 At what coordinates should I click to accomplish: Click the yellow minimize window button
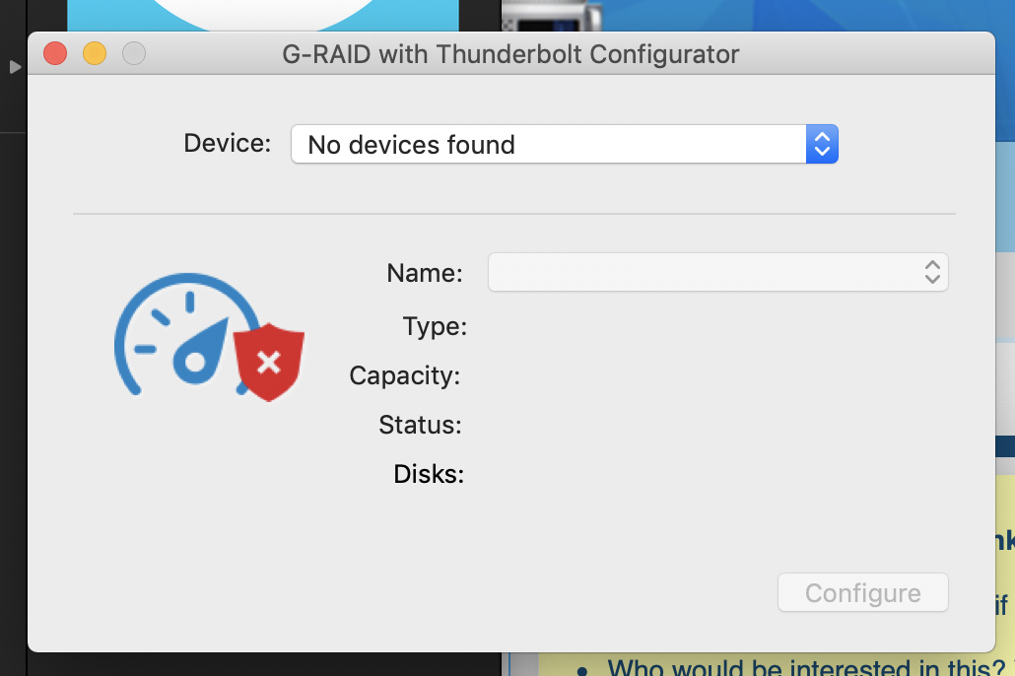point(95,53)
